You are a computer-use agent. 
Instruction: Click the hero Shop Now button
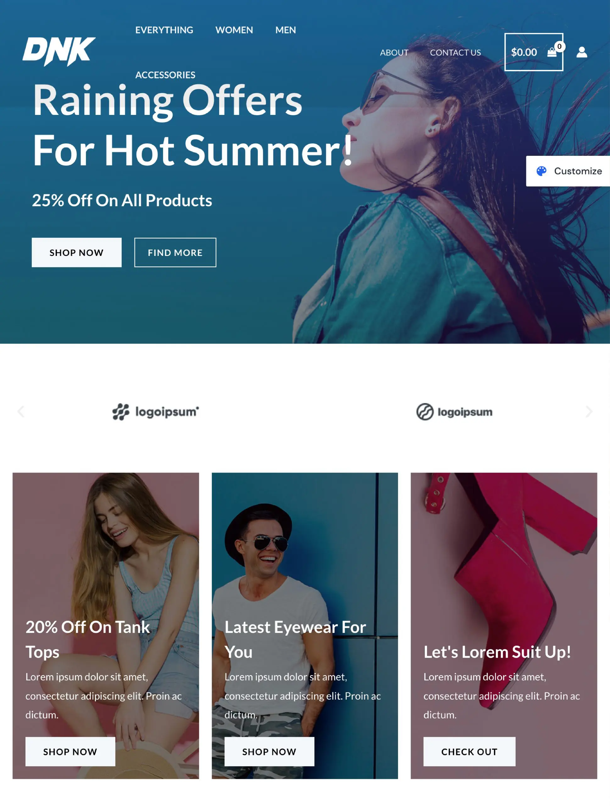point(76,253)
